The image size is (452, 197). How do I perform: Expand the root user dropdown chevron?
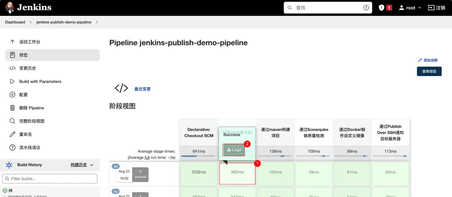420,8
